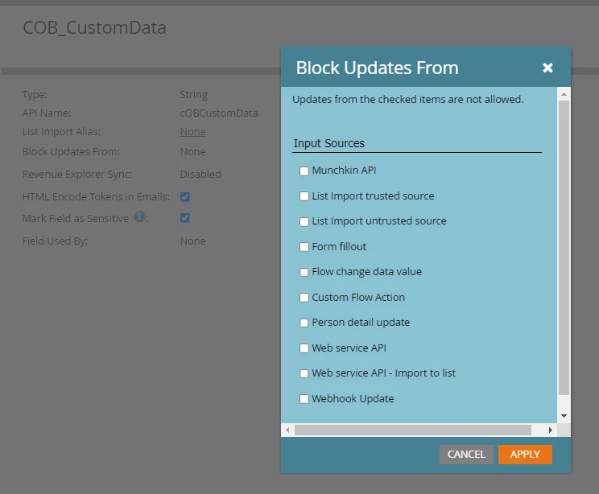599x494 pixels.
Task: Check List Import untrusted source
Action: [304, 221]
